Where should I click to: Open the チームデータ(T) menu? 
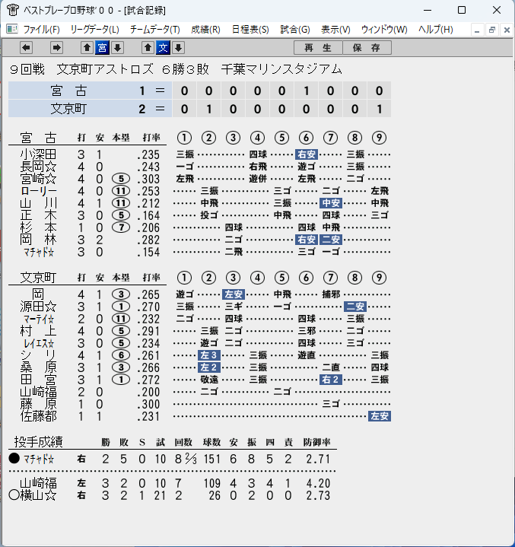155,30
